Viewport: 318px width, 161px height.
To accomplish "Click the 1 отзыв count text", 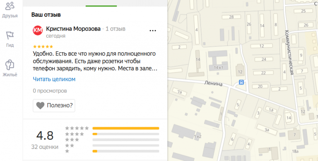I will pos(116,29).
